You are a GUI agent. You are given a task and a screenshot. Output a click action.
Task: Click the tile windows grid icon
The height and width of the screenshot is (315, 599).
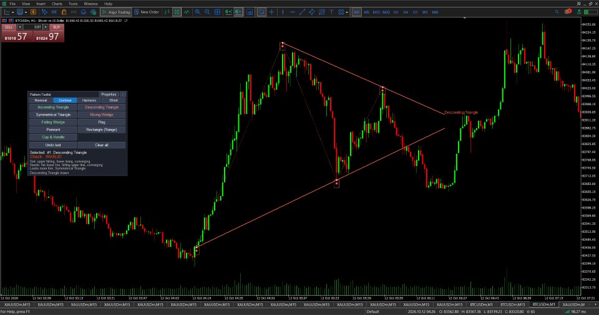click(217, 12)
